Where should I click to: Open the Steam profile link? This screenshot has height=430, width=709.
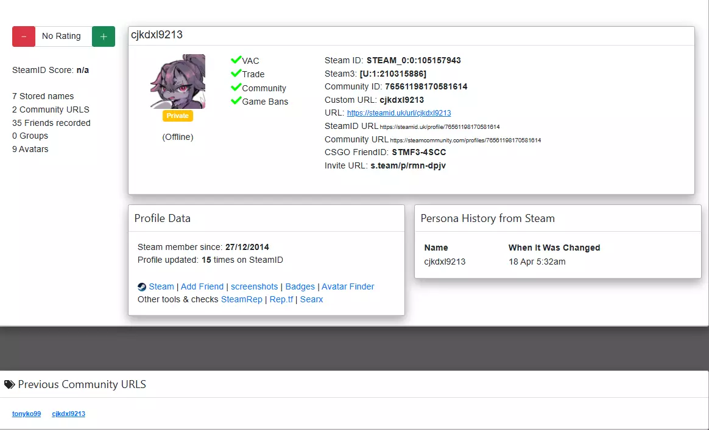click(161, 286)
